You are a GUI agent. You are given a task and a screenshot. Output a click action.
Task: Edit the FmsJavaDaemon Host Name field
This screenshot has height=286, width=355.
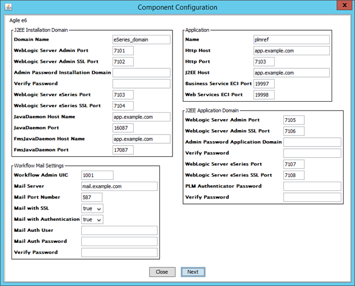pyautogui.click(x=141, y=139)
